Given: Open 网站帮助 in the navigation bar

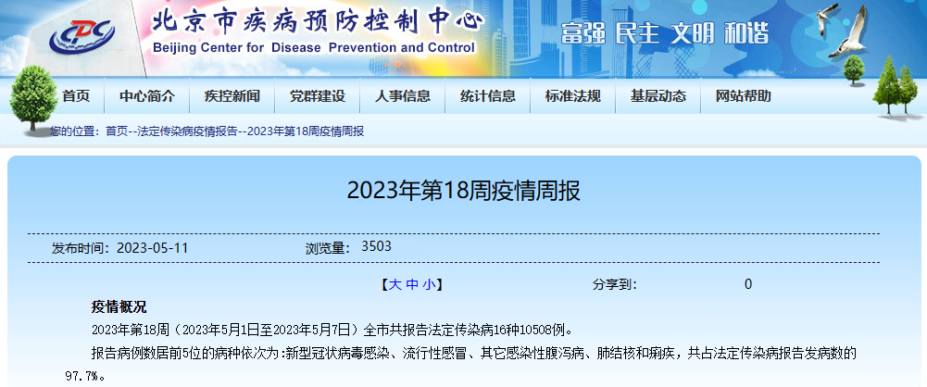Looking at the screenshot, I should (x=743, y=95).
